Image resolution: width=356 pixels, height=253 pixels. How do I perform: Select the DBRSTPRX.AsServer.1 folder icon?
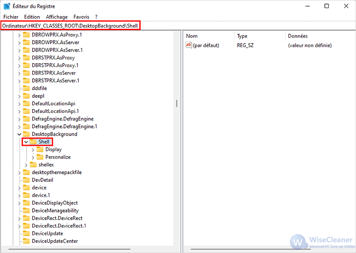pyautogui.click(x=26, y=80)
